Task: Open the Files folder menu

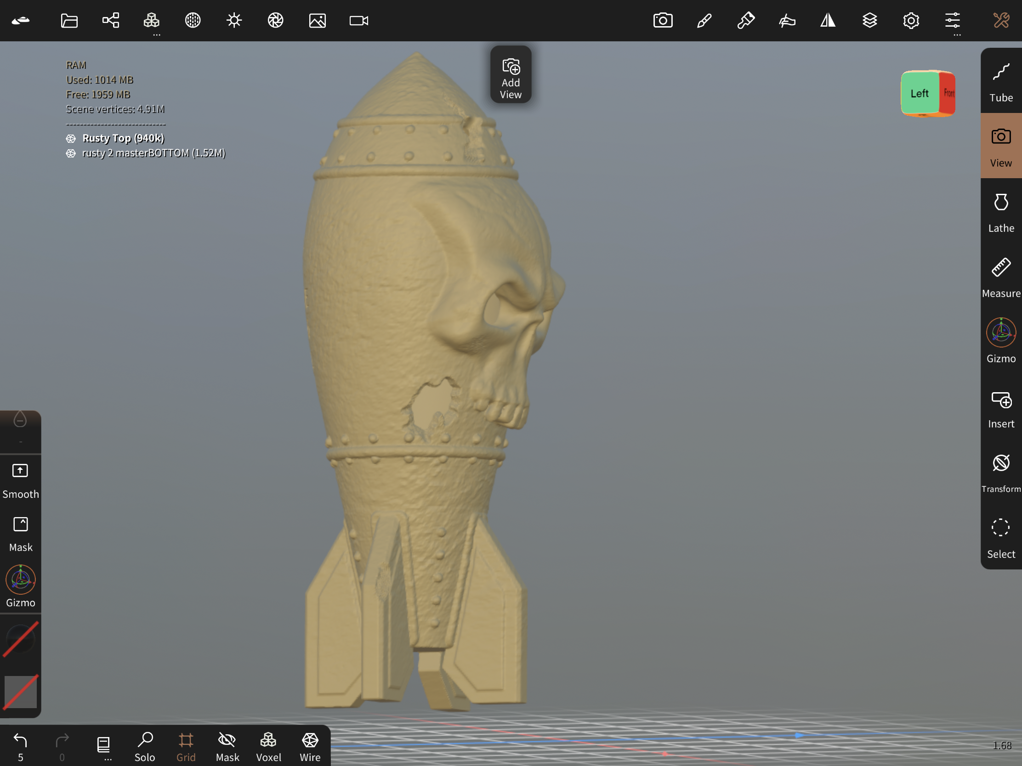Action: [x=69, y=20]
